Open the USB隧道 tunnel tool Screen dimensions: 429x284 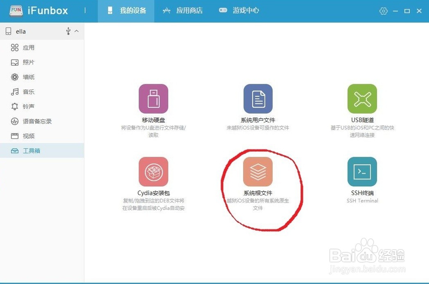pos(362,99)
